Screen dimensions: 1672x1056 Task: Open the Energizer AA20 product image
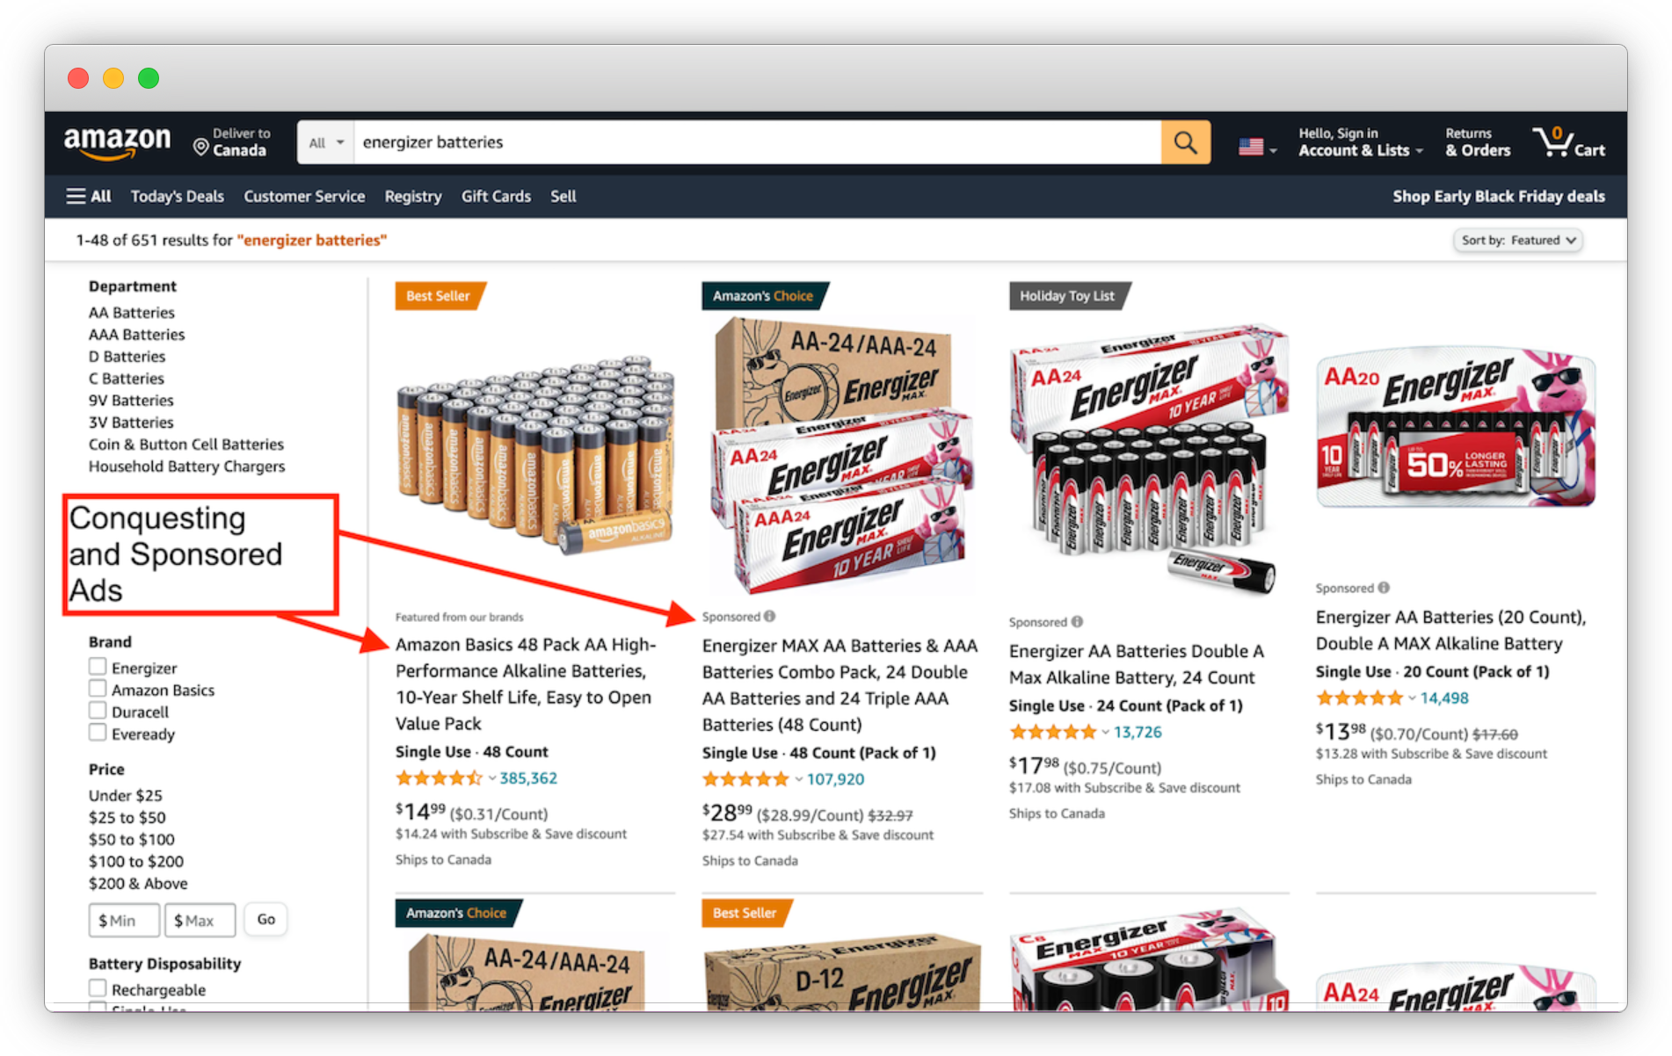click(1456, 428)
